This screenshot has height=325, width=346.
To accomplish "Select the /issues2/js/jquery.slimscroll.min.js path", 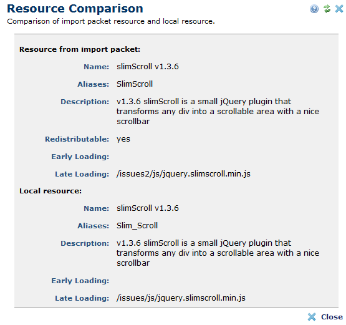I will (183, 174).
